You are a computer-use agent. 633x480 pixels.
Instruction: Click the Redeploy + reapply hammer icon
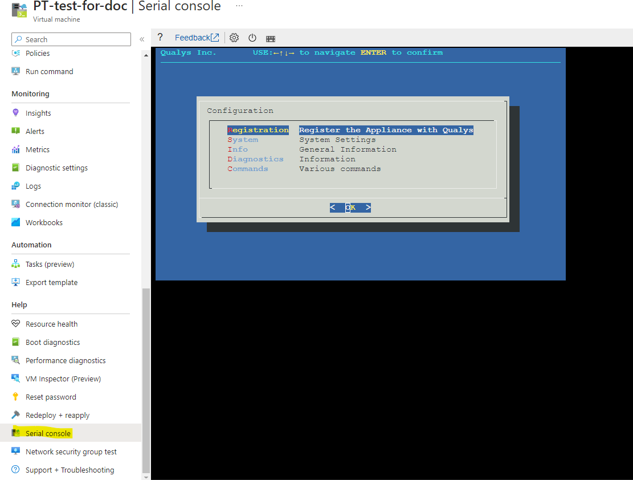(x=16, y=415)
